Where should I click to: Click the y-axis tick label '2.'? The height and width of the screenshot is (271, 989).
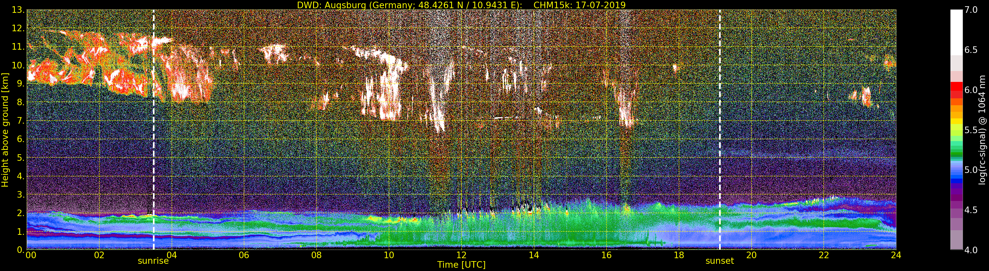coord(20,213)
